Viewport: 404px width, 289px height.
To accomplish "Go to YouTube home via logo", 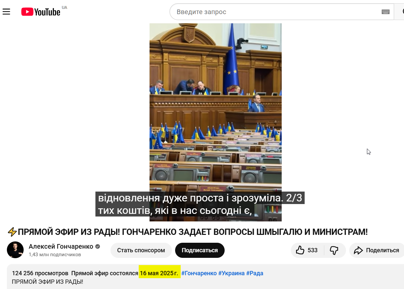I will 41,12.
